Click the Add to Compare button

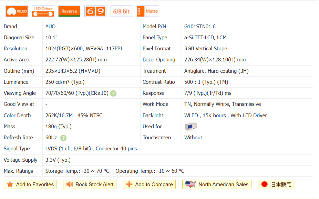tap(149, 185)
